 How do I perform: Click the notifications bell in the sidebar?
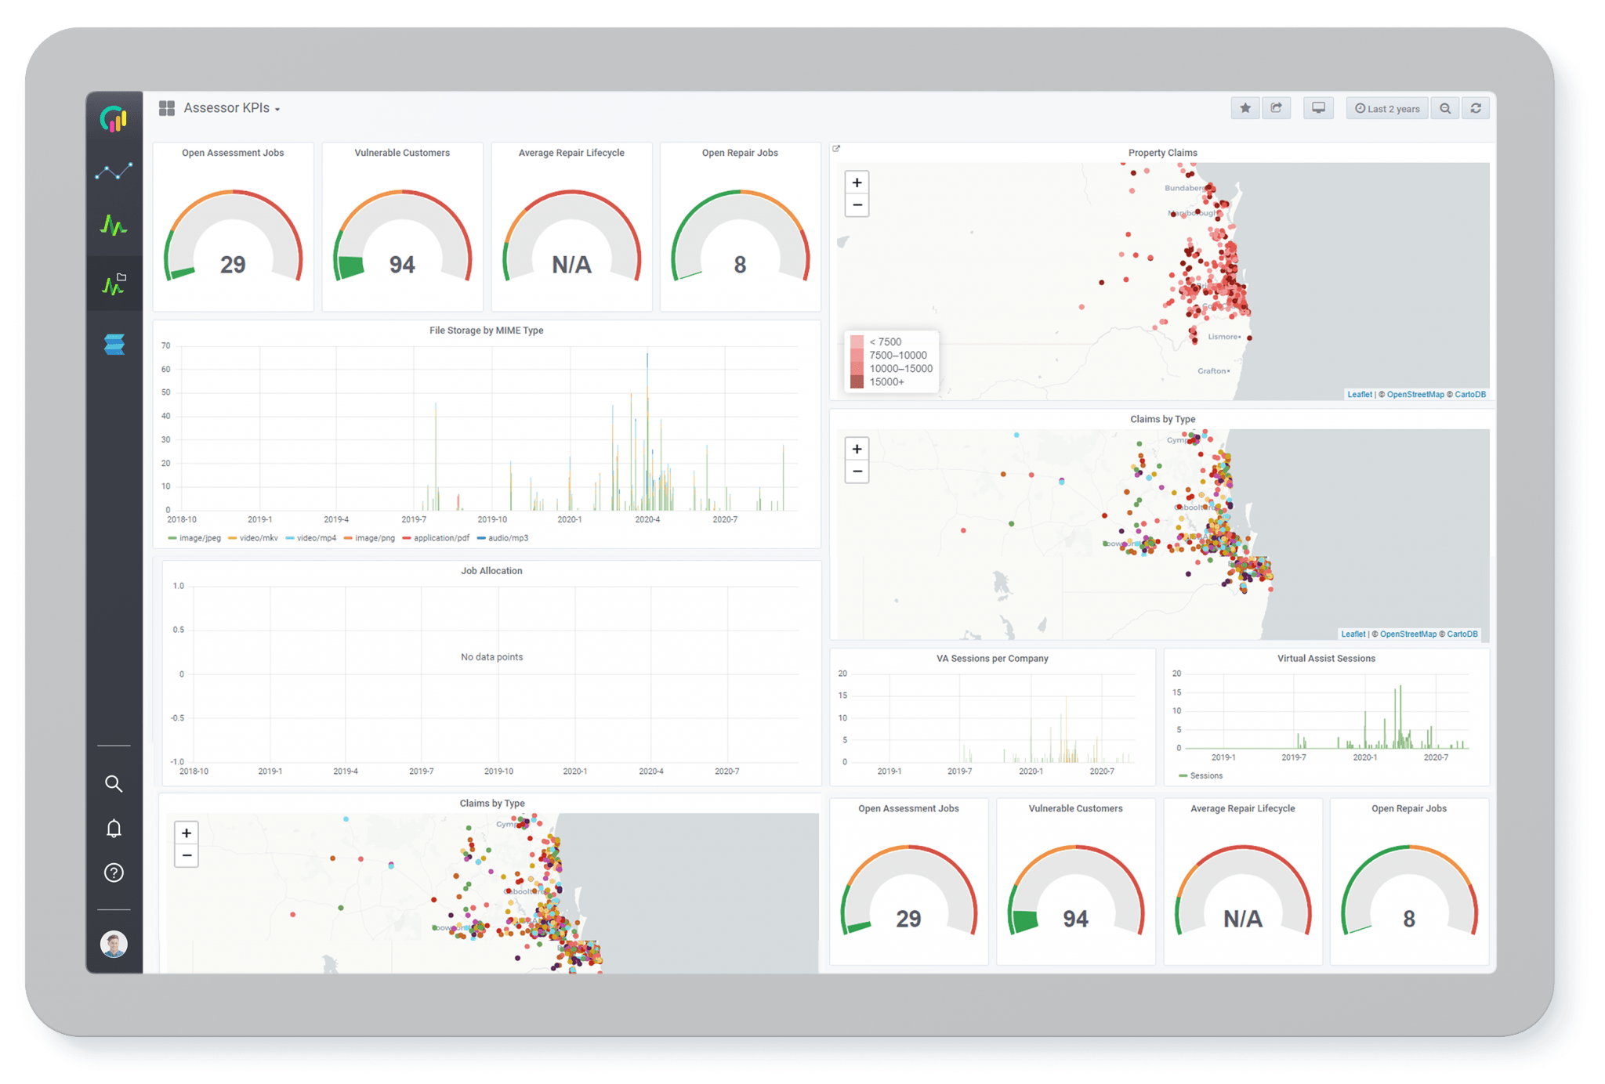(114, 828)
